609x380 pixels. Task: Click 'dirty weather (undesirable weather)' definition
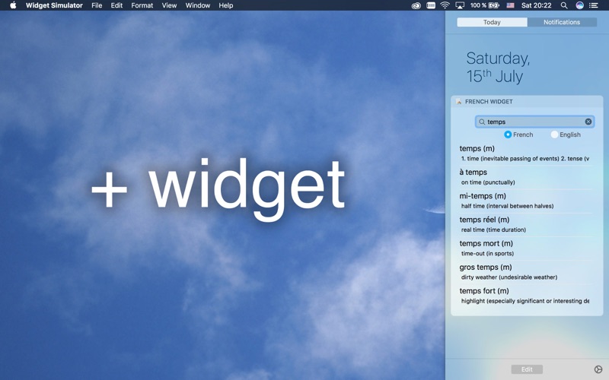[x=509, y=277]
